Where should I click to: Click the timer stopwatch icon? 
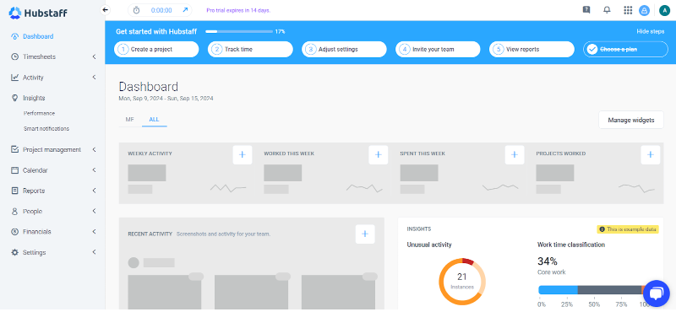[136, 10]
